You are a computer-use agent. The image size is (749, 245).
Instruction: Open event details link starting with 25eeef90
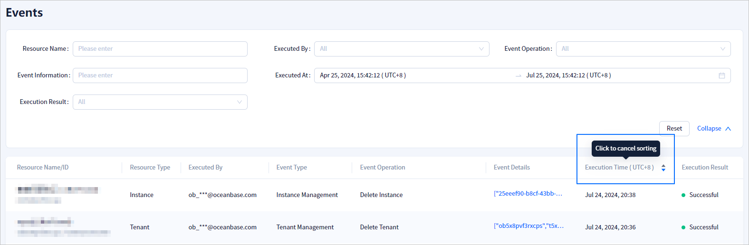528,194
